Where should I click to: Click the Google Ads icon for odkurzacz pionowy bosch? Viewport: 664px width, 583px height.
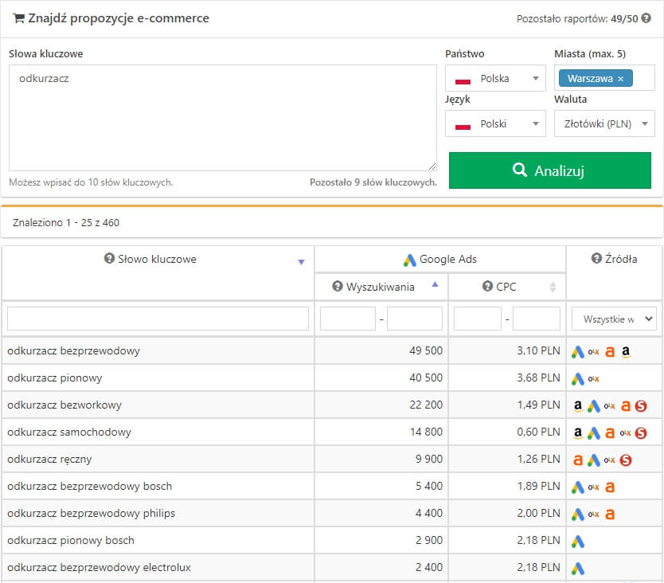pos(578,541)
